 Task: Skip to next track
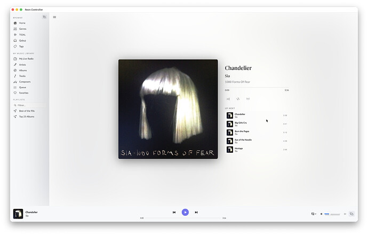(196, 212)
